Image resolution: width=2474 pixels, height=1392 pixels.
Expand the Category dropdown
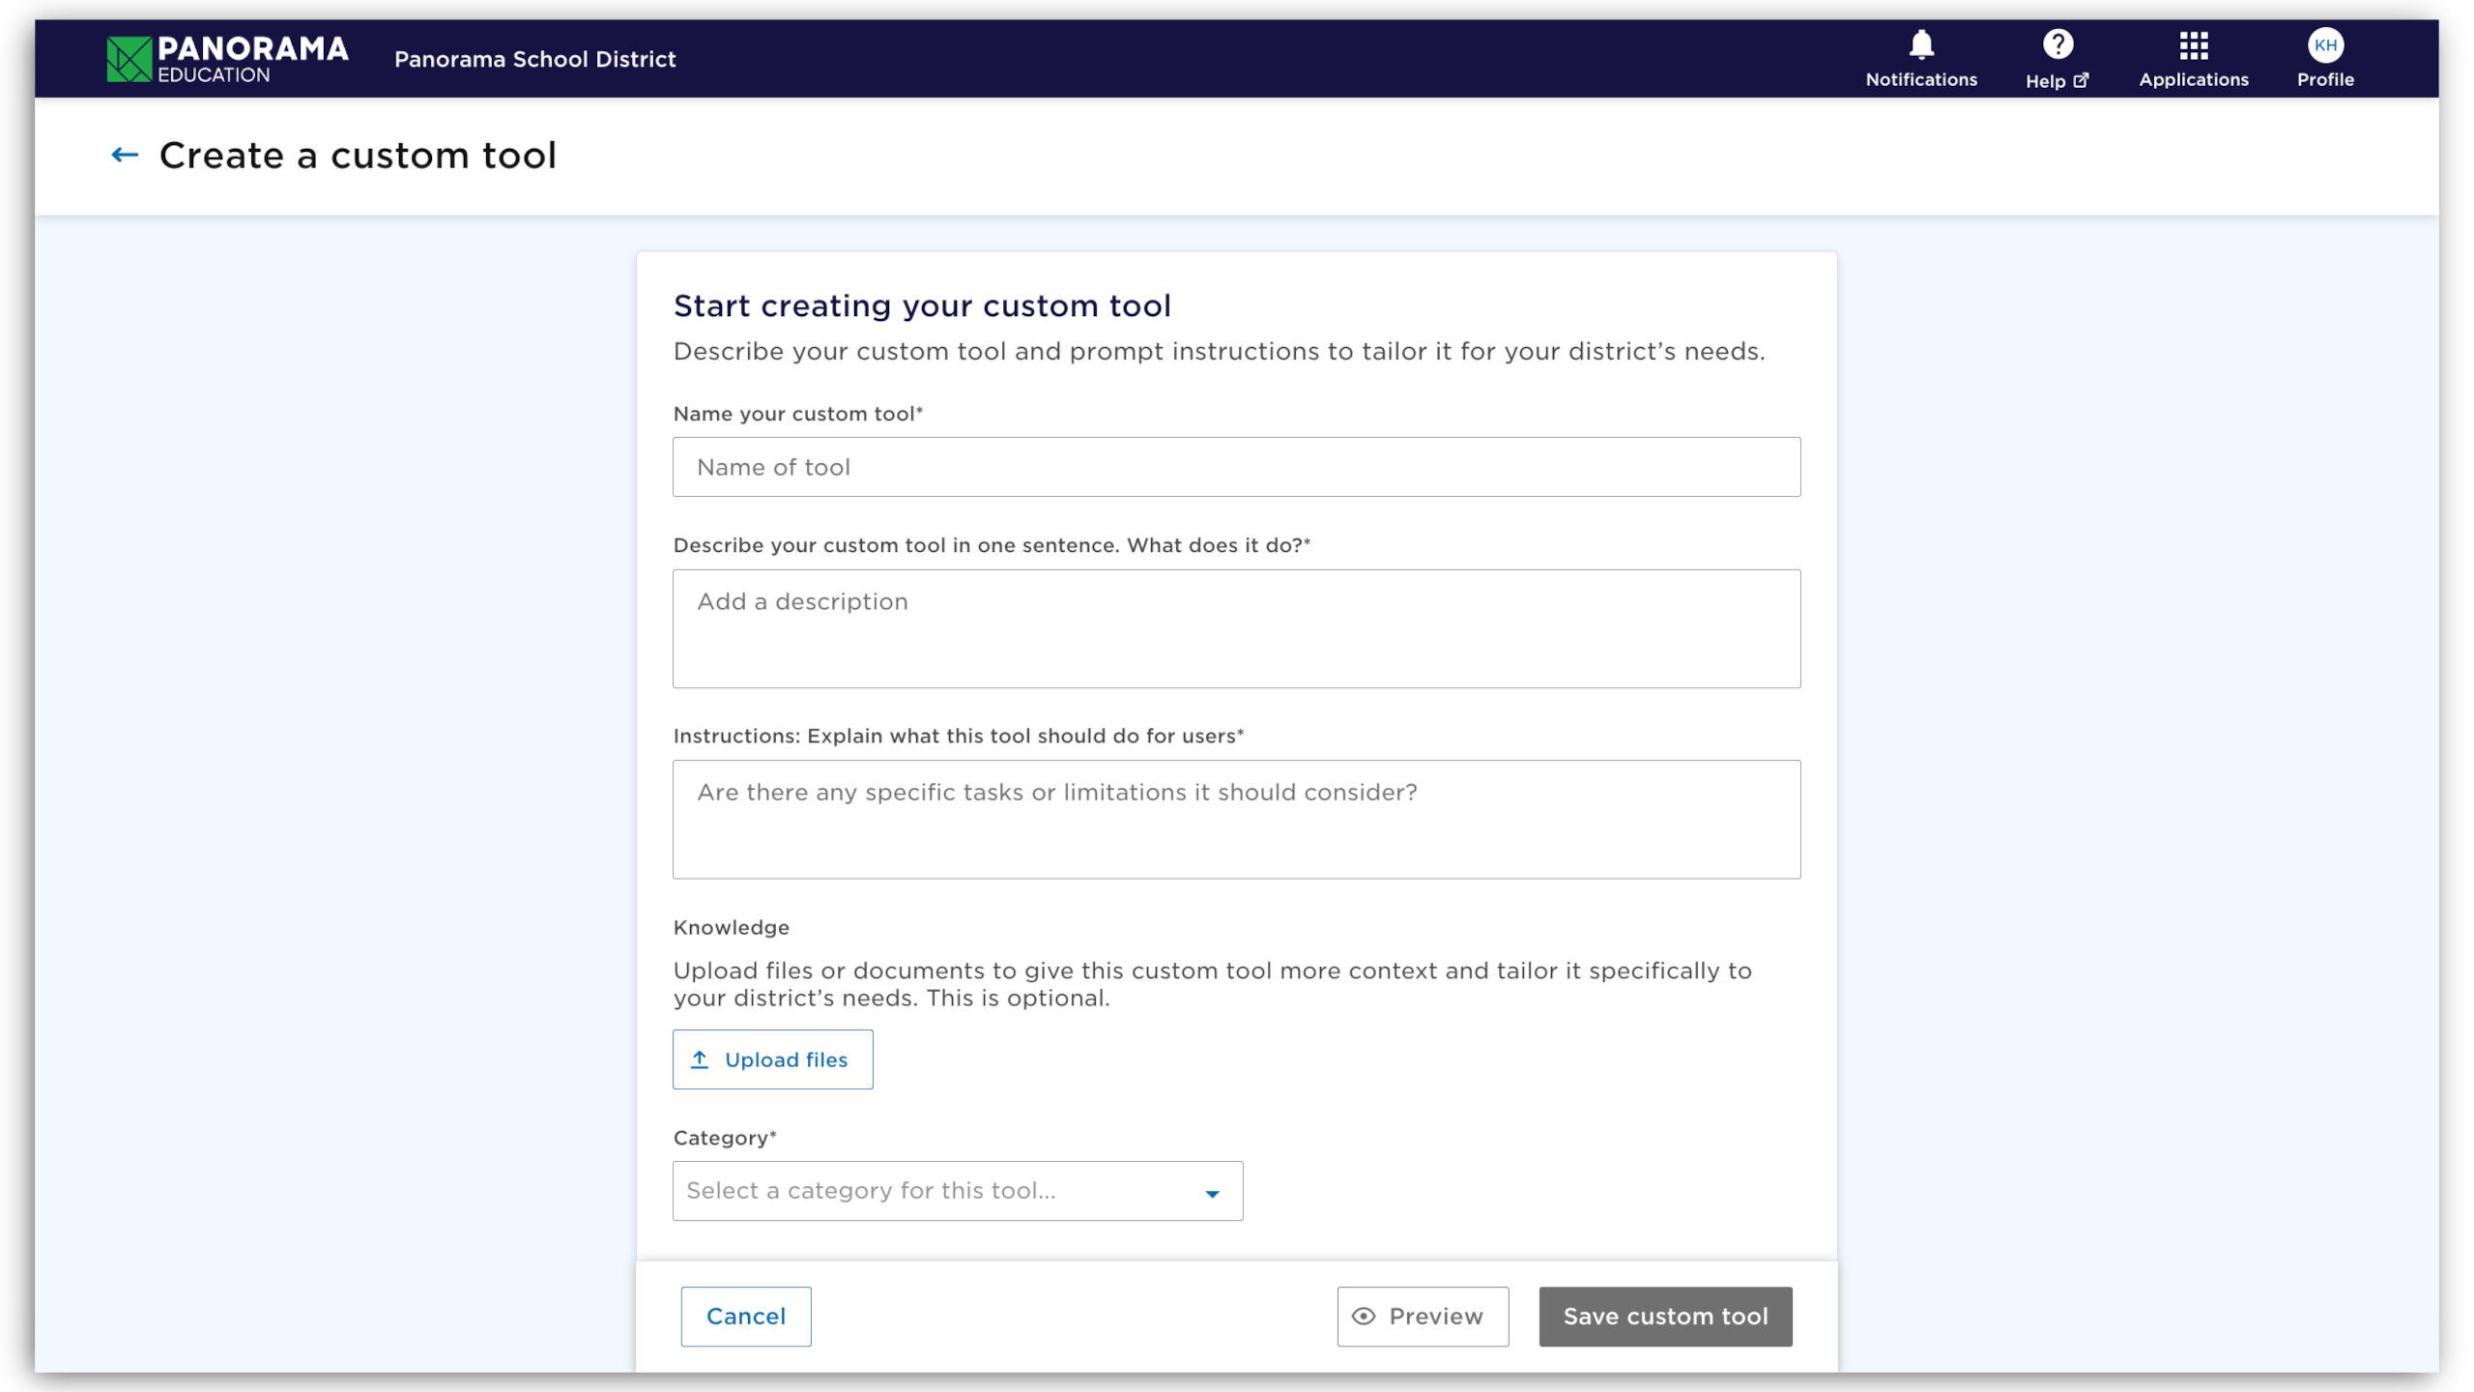(x=957, y=1191)
